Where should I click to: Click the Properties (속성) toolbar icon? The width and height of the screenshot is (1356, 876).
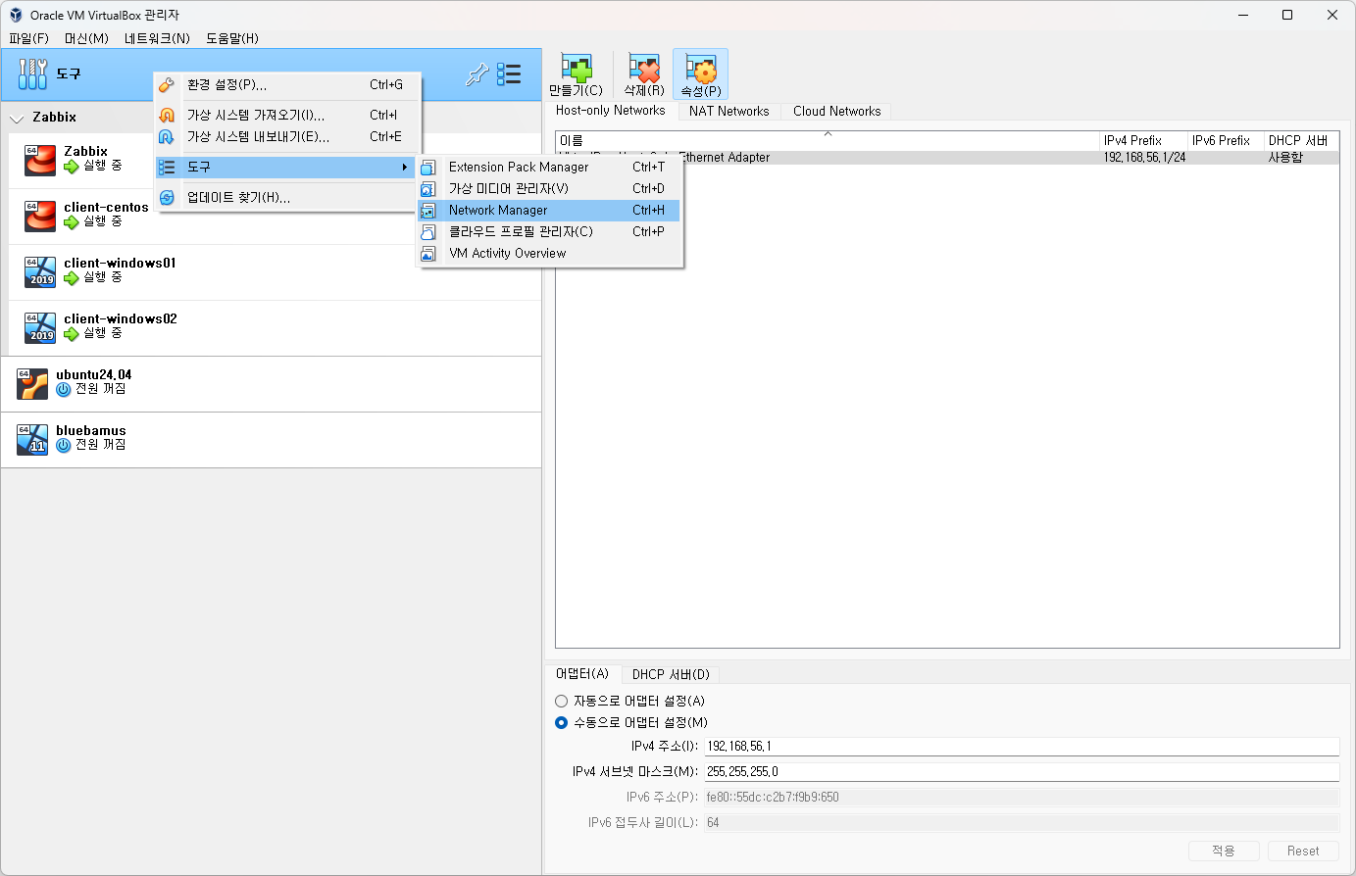pyautogui.click(x=701, y=68)
